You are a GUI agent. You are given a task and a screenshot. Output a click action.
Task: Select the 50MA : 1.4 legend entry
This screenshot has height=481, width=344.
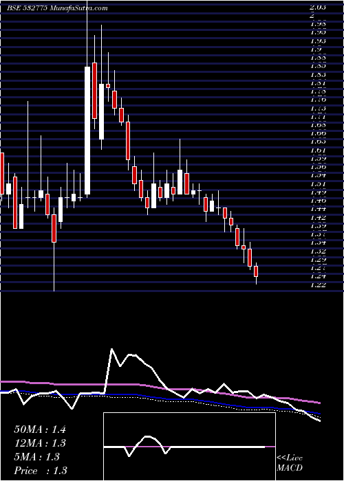[x=40, y=429]
